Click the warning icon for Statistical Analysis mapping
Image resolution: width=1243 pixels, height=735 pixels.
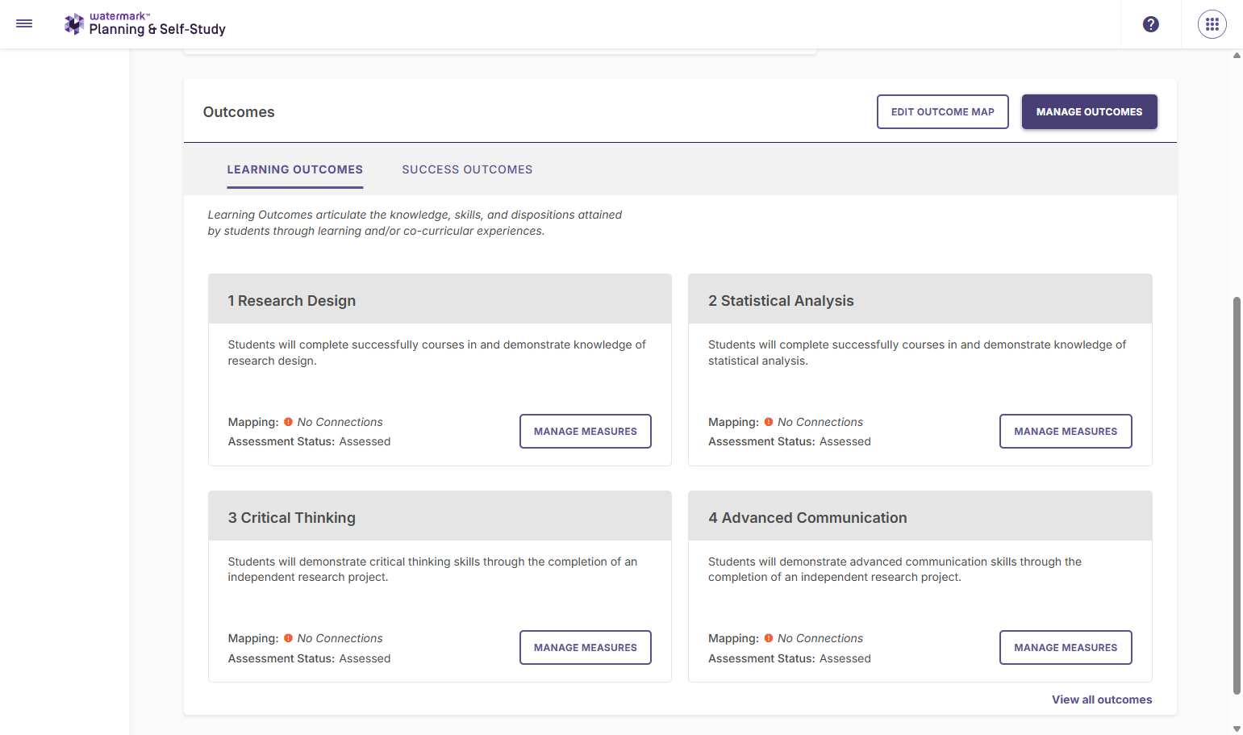(769, 422)
